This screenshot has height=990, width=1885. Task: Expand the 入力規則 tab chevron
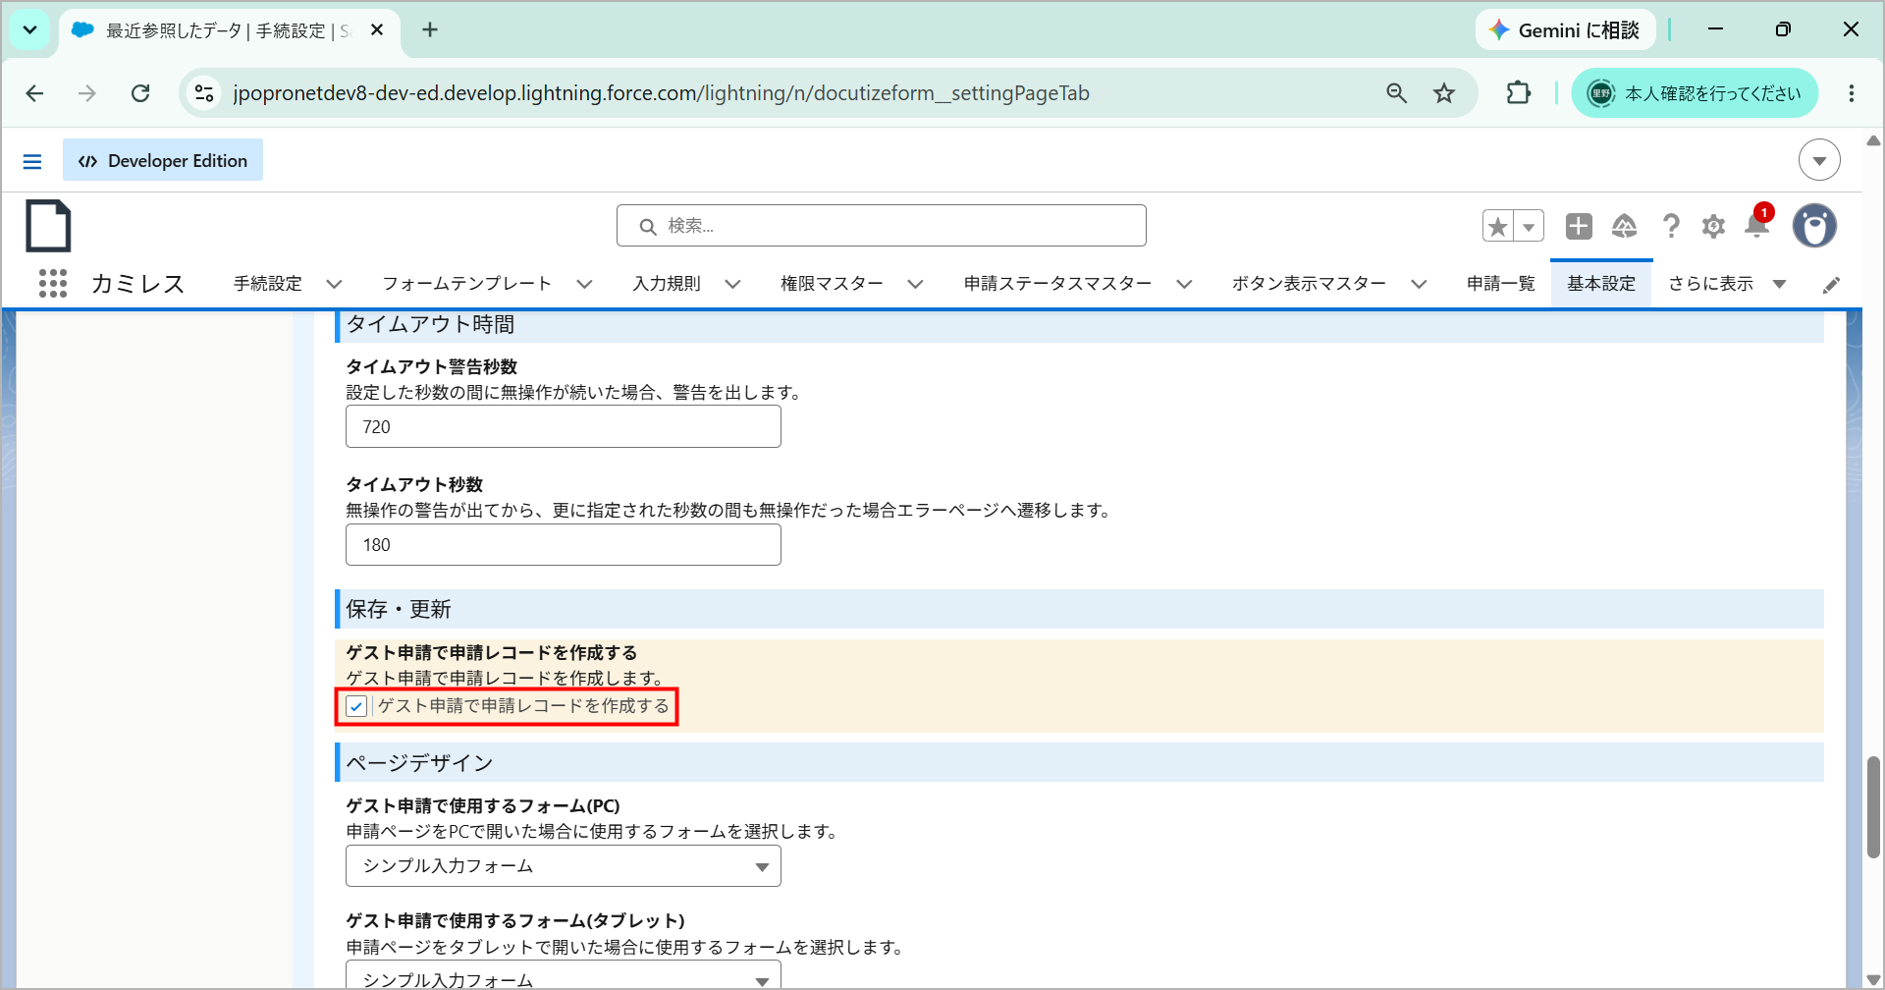(732, 284)
